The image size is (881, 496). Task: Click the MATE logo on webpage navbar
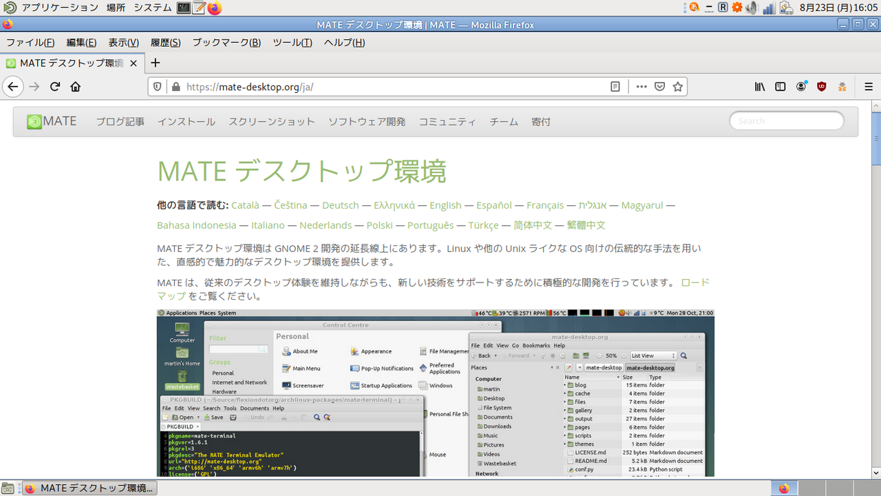(x=52, y=121)
